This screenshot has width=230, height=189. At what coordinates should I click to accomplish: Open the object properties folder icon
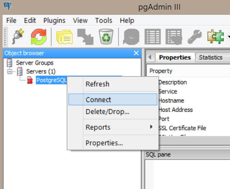tap(64, 37)
